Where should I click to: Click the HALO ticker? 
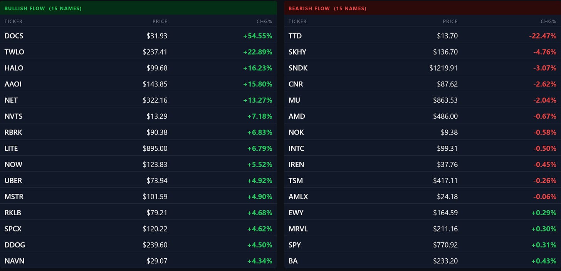pos(14,68)
